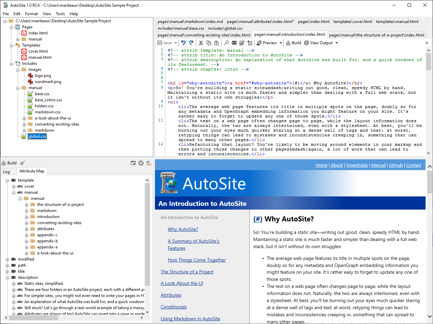This screenshot has width=433, height=324.
Task: Click the preview pane scroll down arrow
Action: point(430,317)
